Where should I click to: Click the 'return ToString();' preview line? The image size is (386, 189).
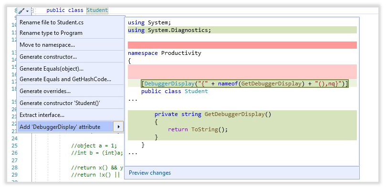(x=198, y=129)
